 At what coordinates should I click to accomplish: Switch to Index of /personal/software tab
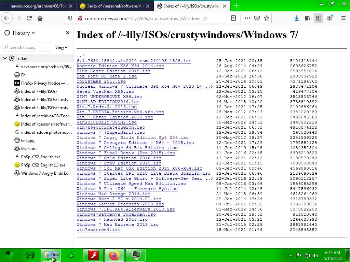point(115,6)
